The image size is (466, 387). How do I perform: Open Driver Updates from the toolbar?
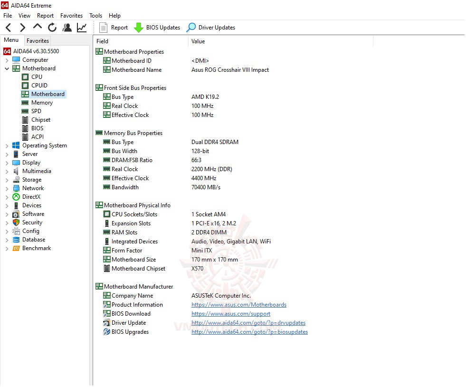[211, 28]
